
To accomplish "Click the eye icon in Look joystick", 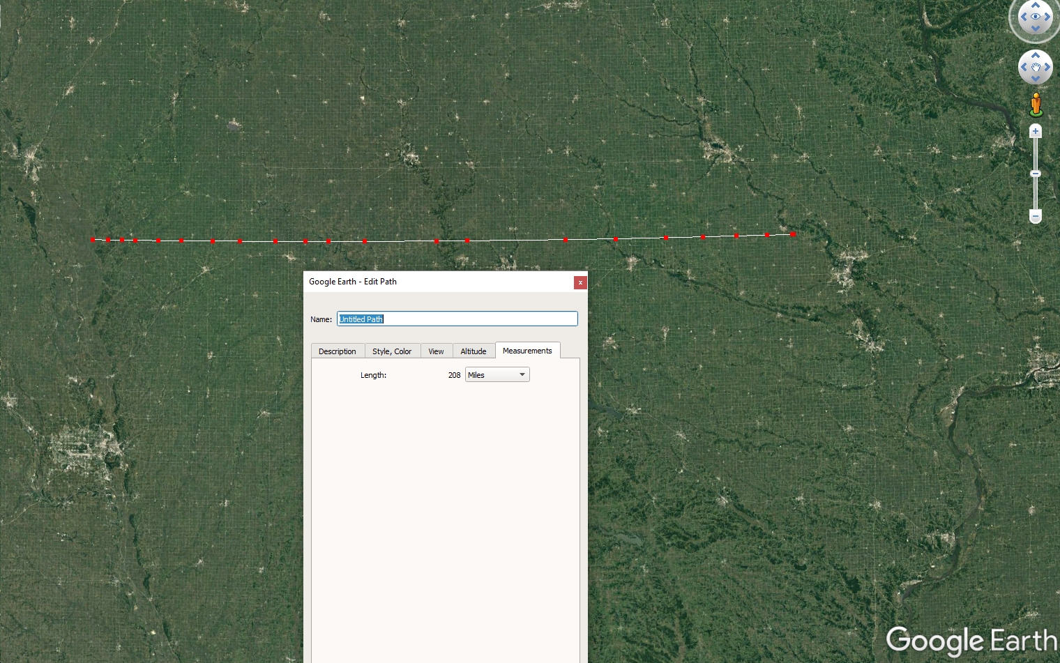I will pos(1036,17).
